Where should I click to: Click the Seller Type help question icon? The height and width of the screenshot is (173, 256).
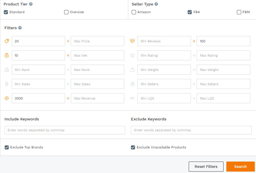(156, 4)
